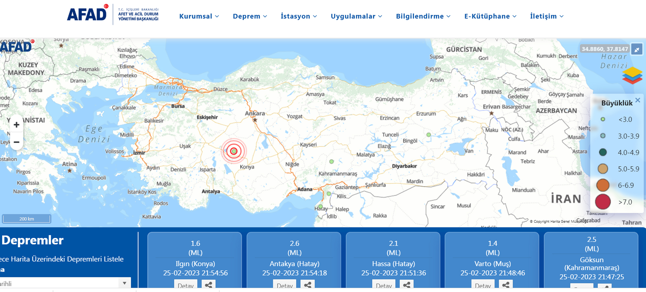The image size is (646, 292).
Task: Click the Ilgın (Konya) location text
Action: click(195, 264)
